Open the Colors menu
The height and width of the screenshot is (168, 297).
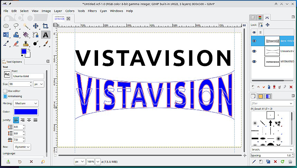coord(70,11)
